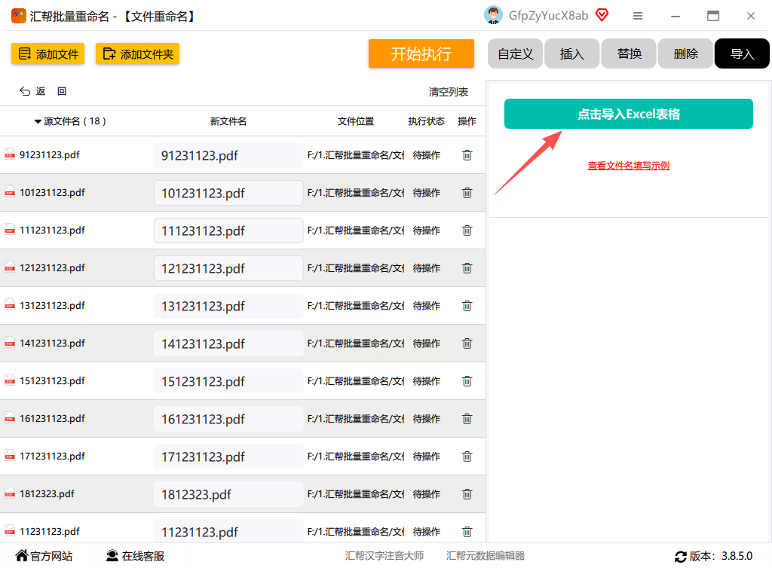Click the version refresh icon
772x568 pixels.
(681, 557)
